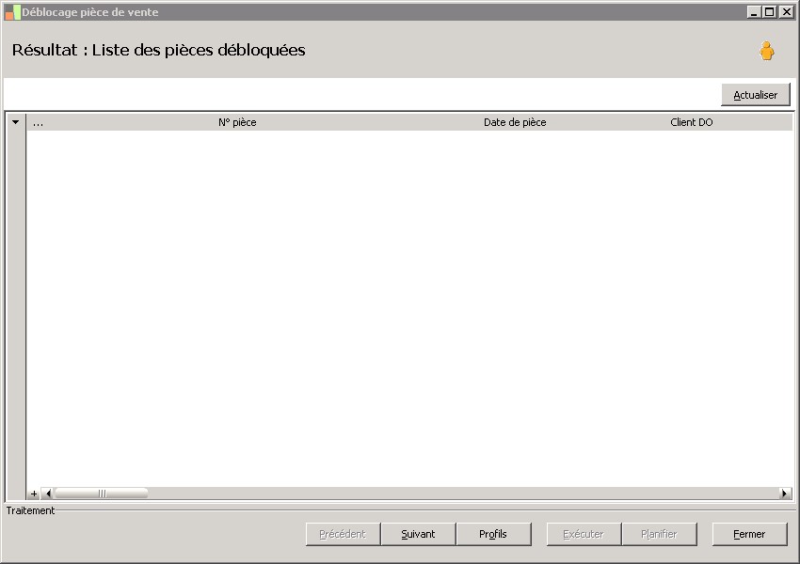Click the Suivant button
The width and height of the screenshot is (800, 564).
(x=419, y=534)
